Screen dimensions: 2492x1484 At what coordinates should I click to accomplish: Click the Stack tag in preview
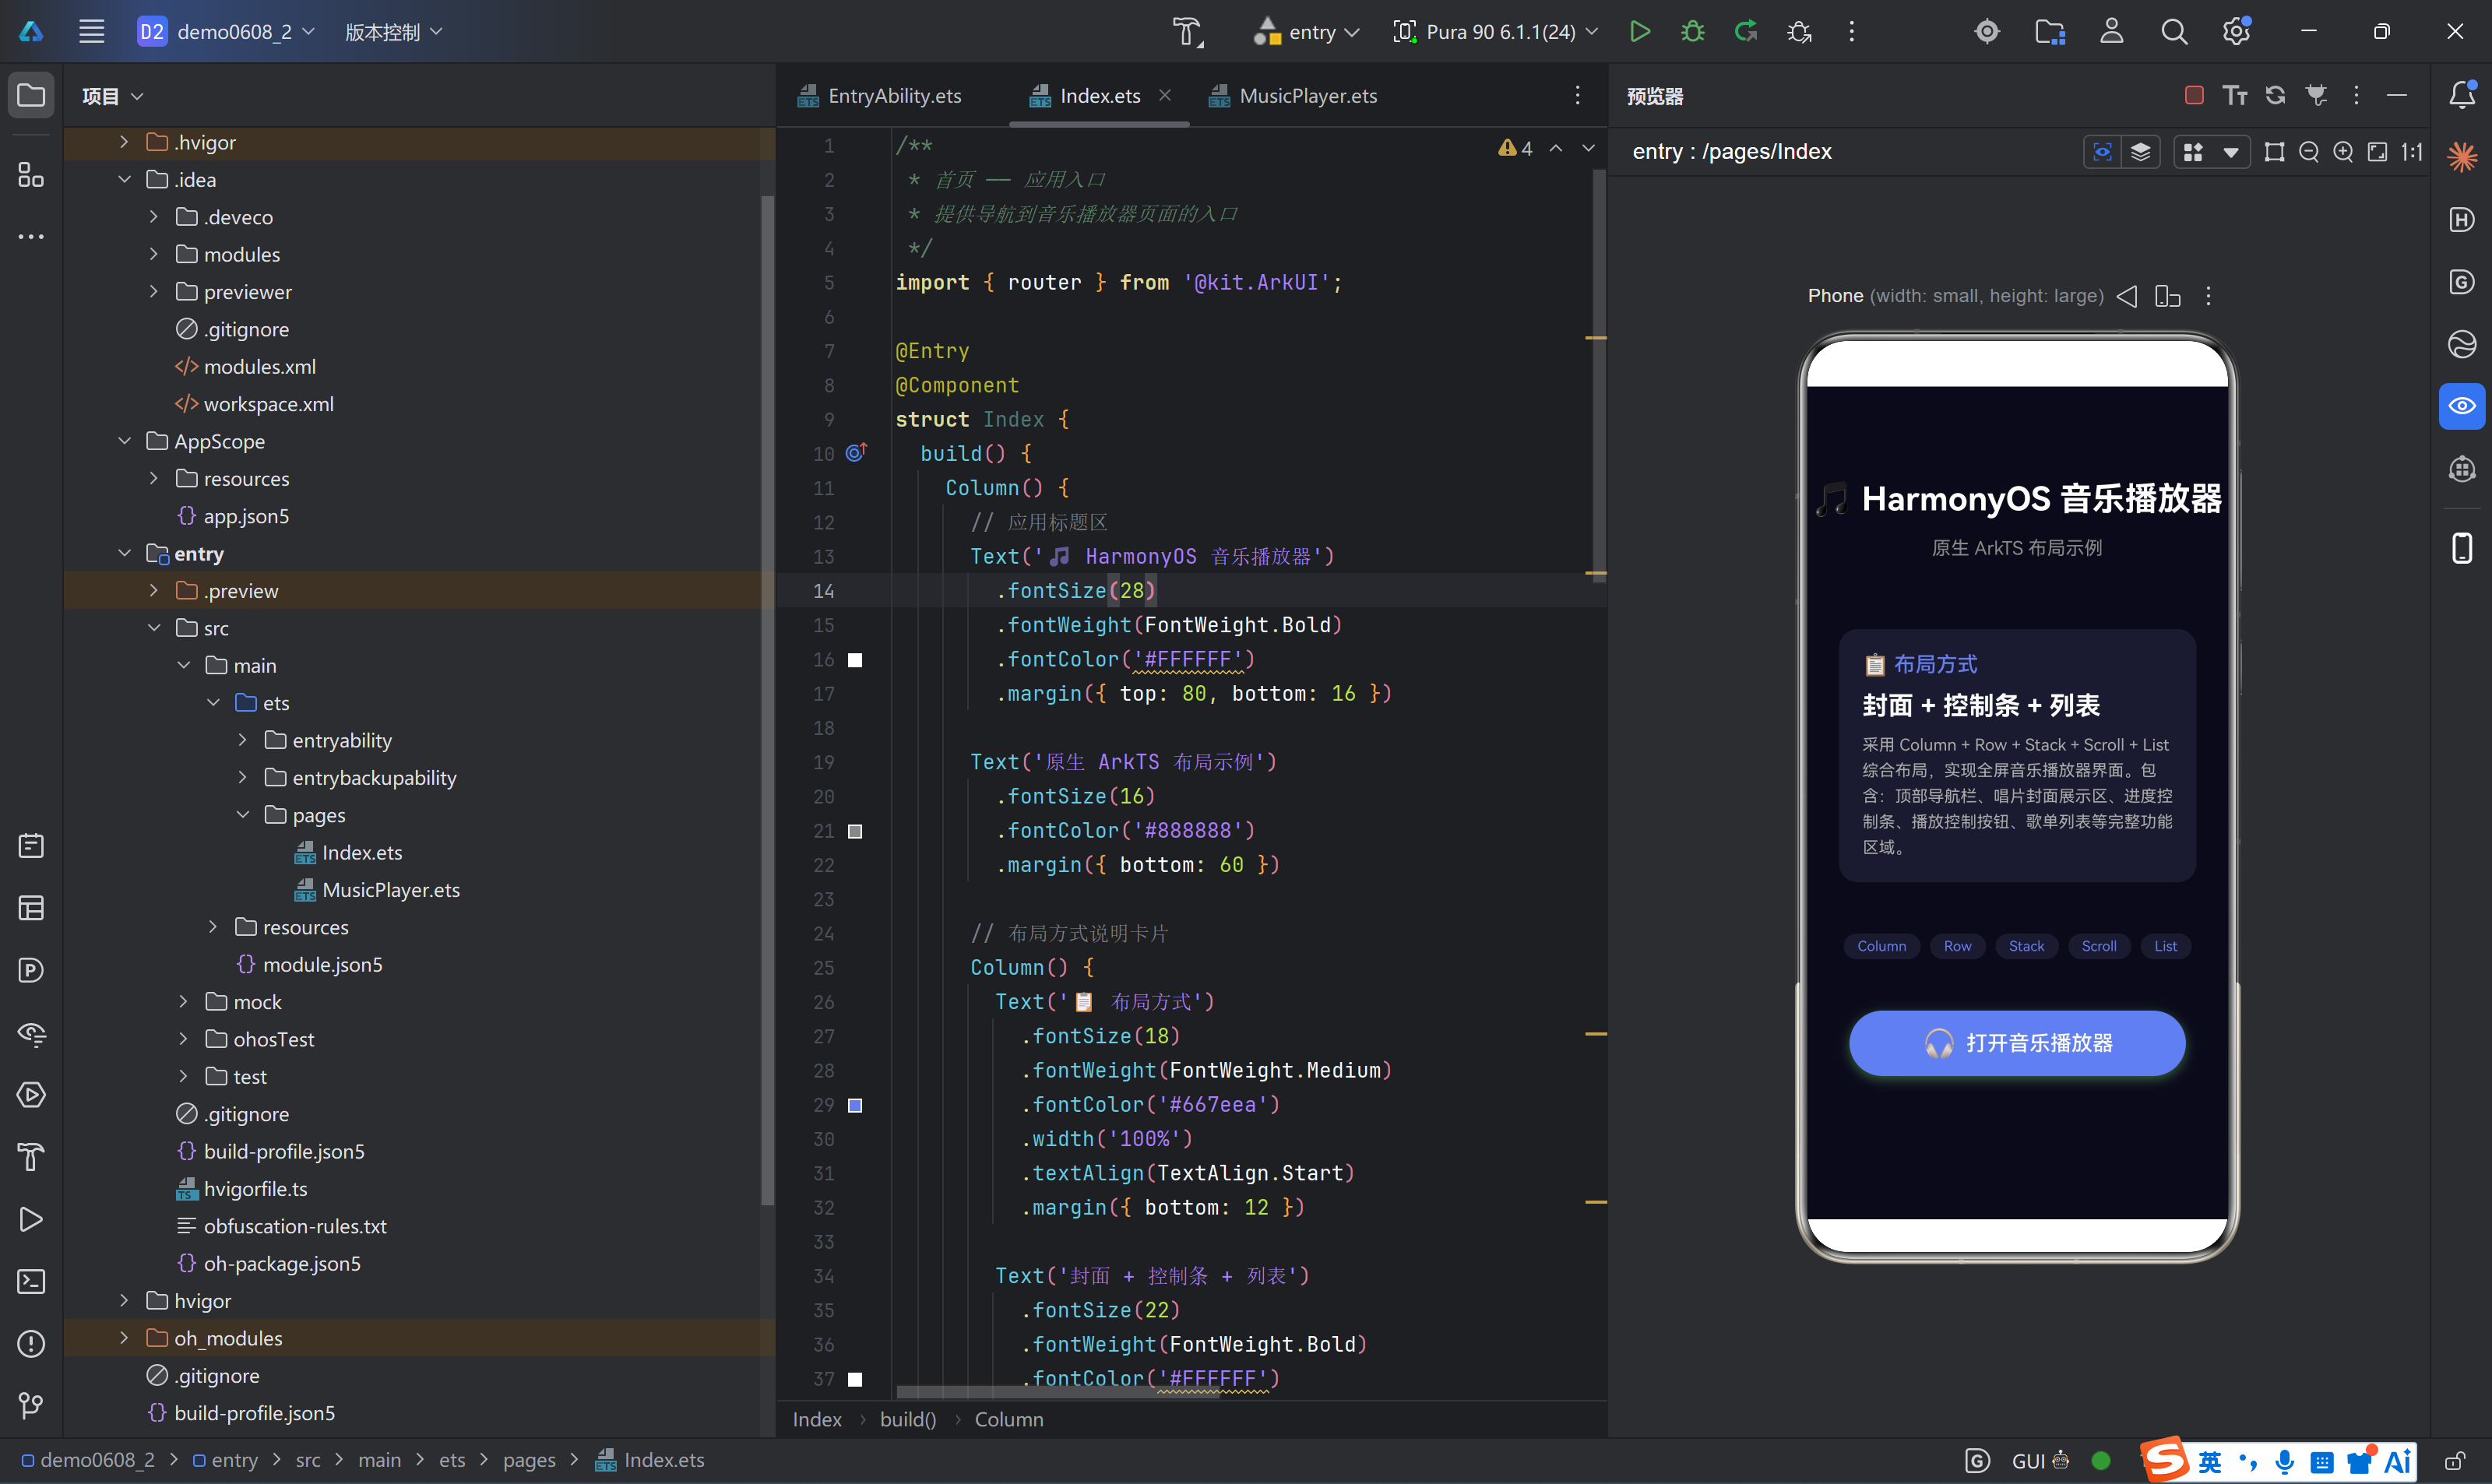(2026, 946)
